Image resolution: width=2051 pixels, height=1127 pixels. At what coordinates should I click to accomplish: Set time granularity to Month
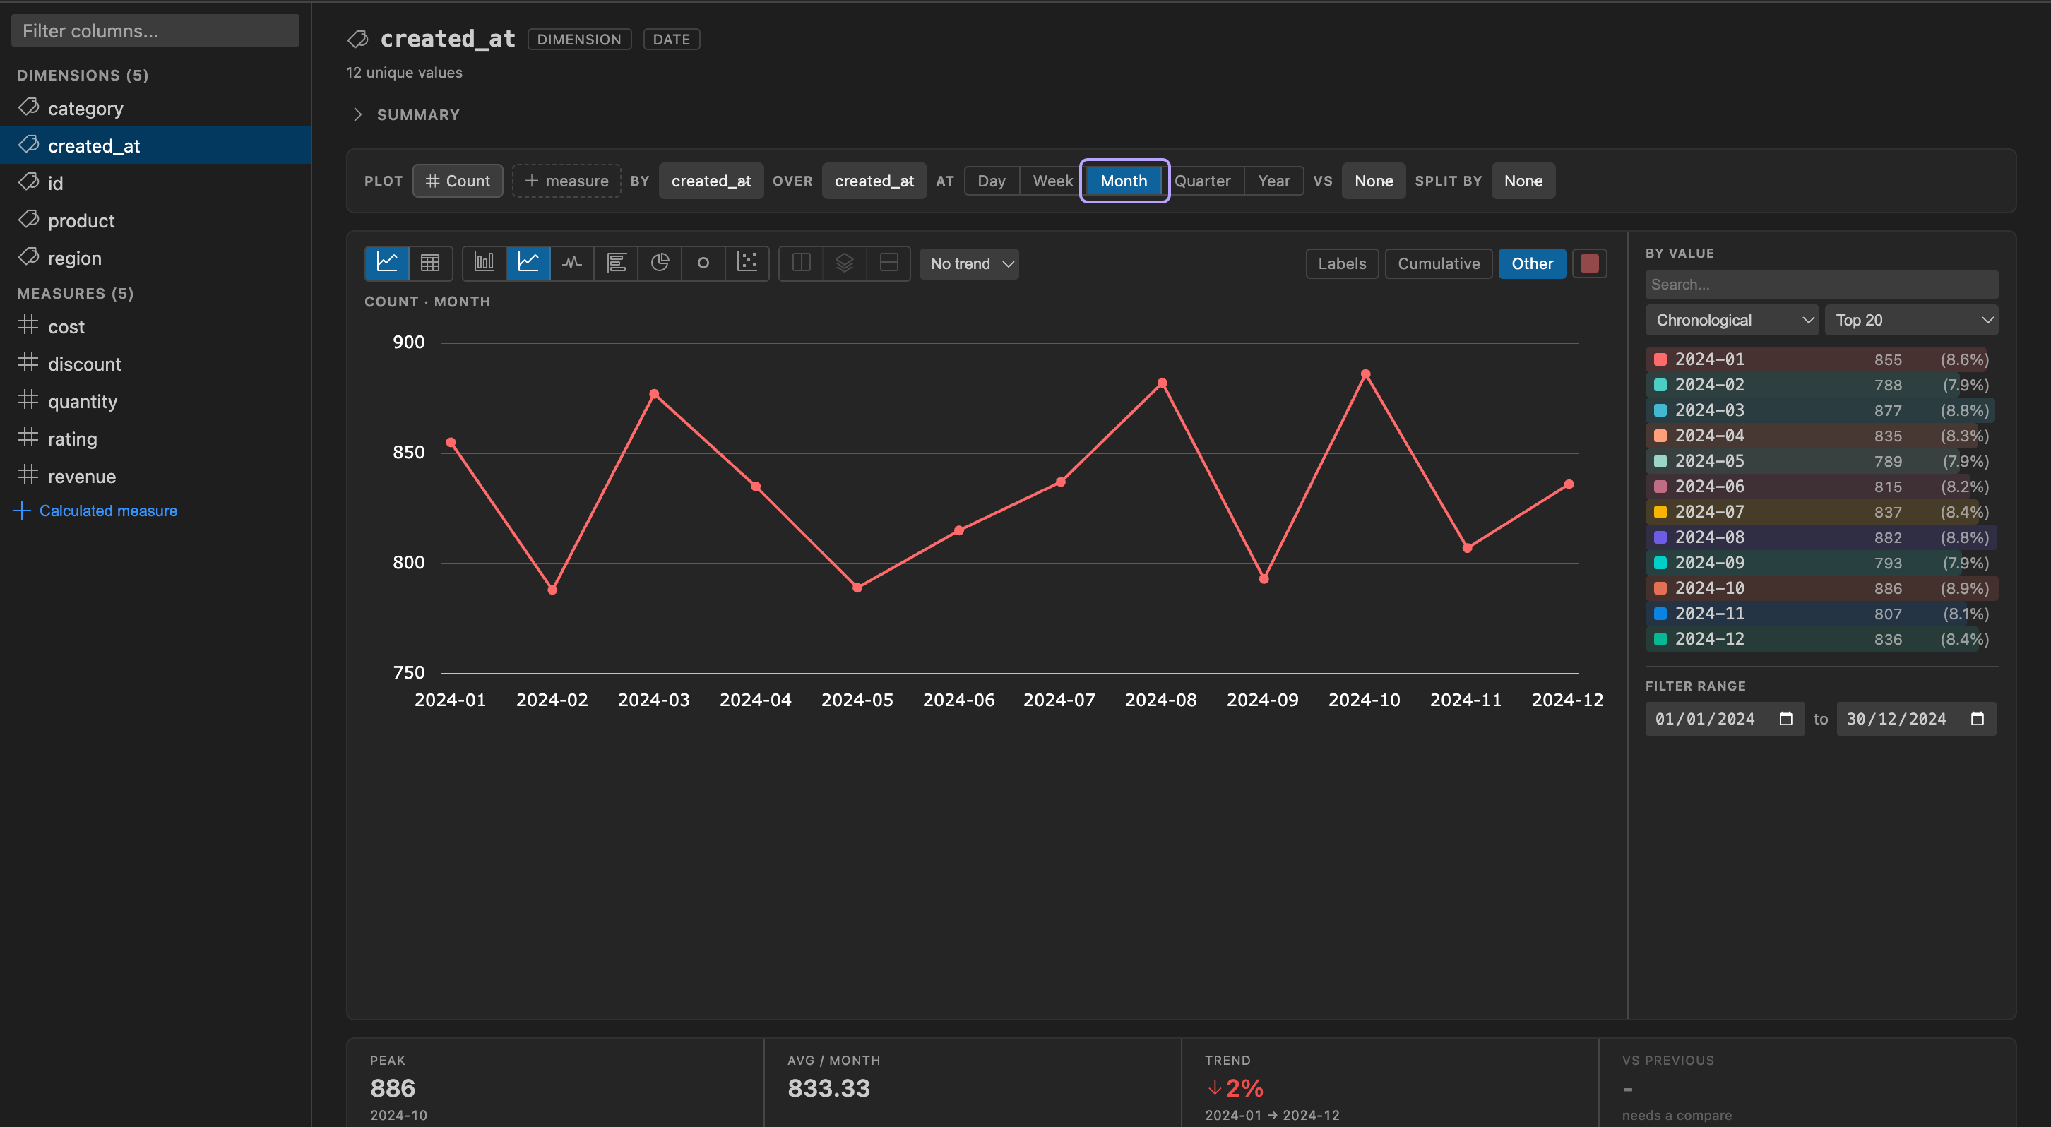click(x=1124, y=181)
